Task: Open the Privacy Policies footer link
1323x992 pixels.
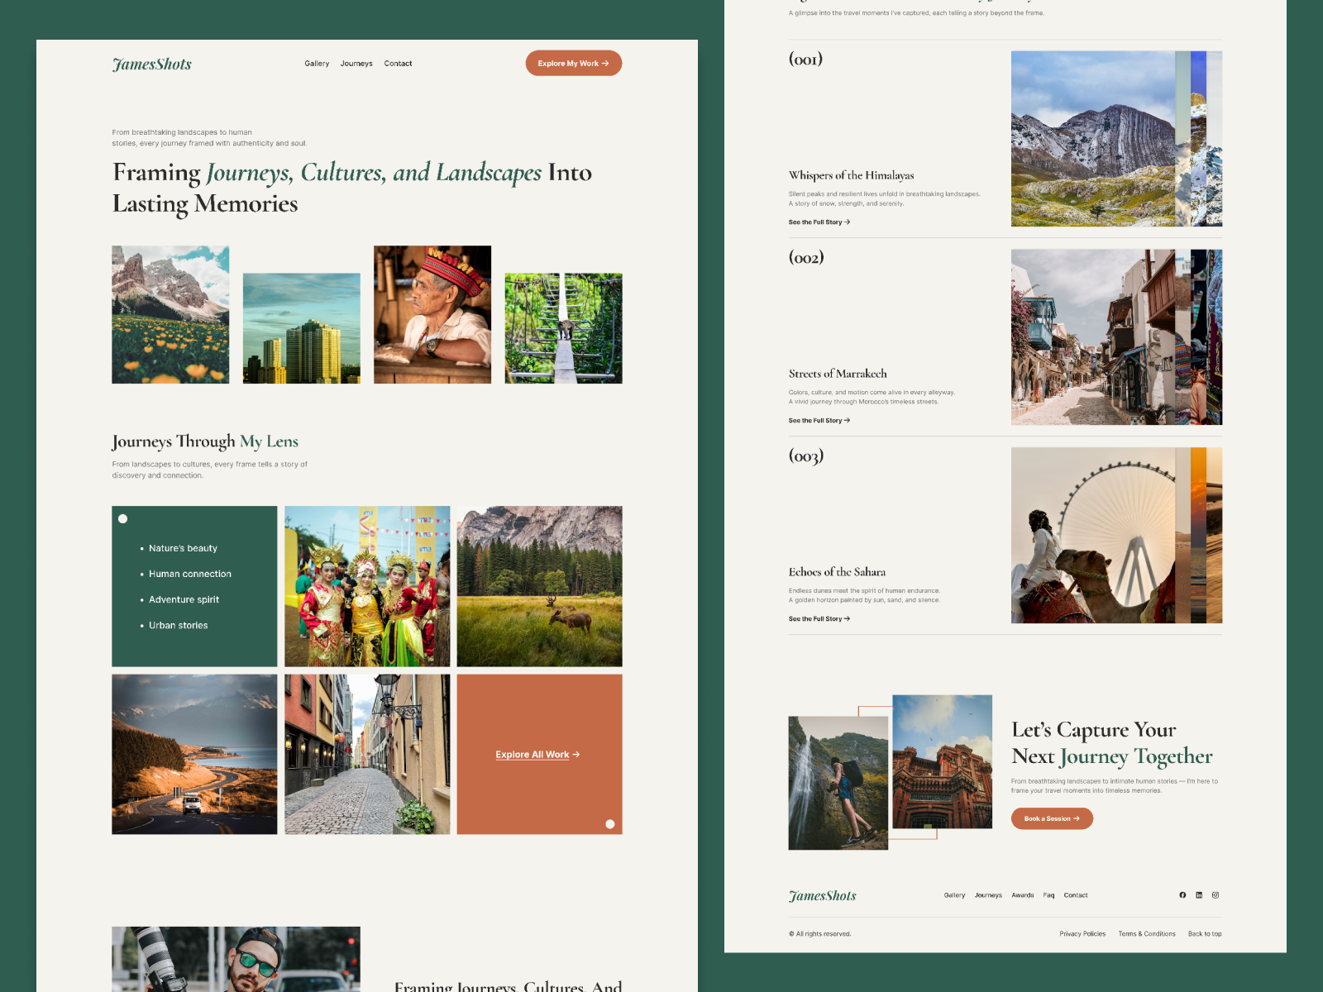Action: click(x=1082, y=933)
